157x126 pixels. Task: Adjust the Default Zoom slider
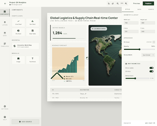click(x=137, y=78)
